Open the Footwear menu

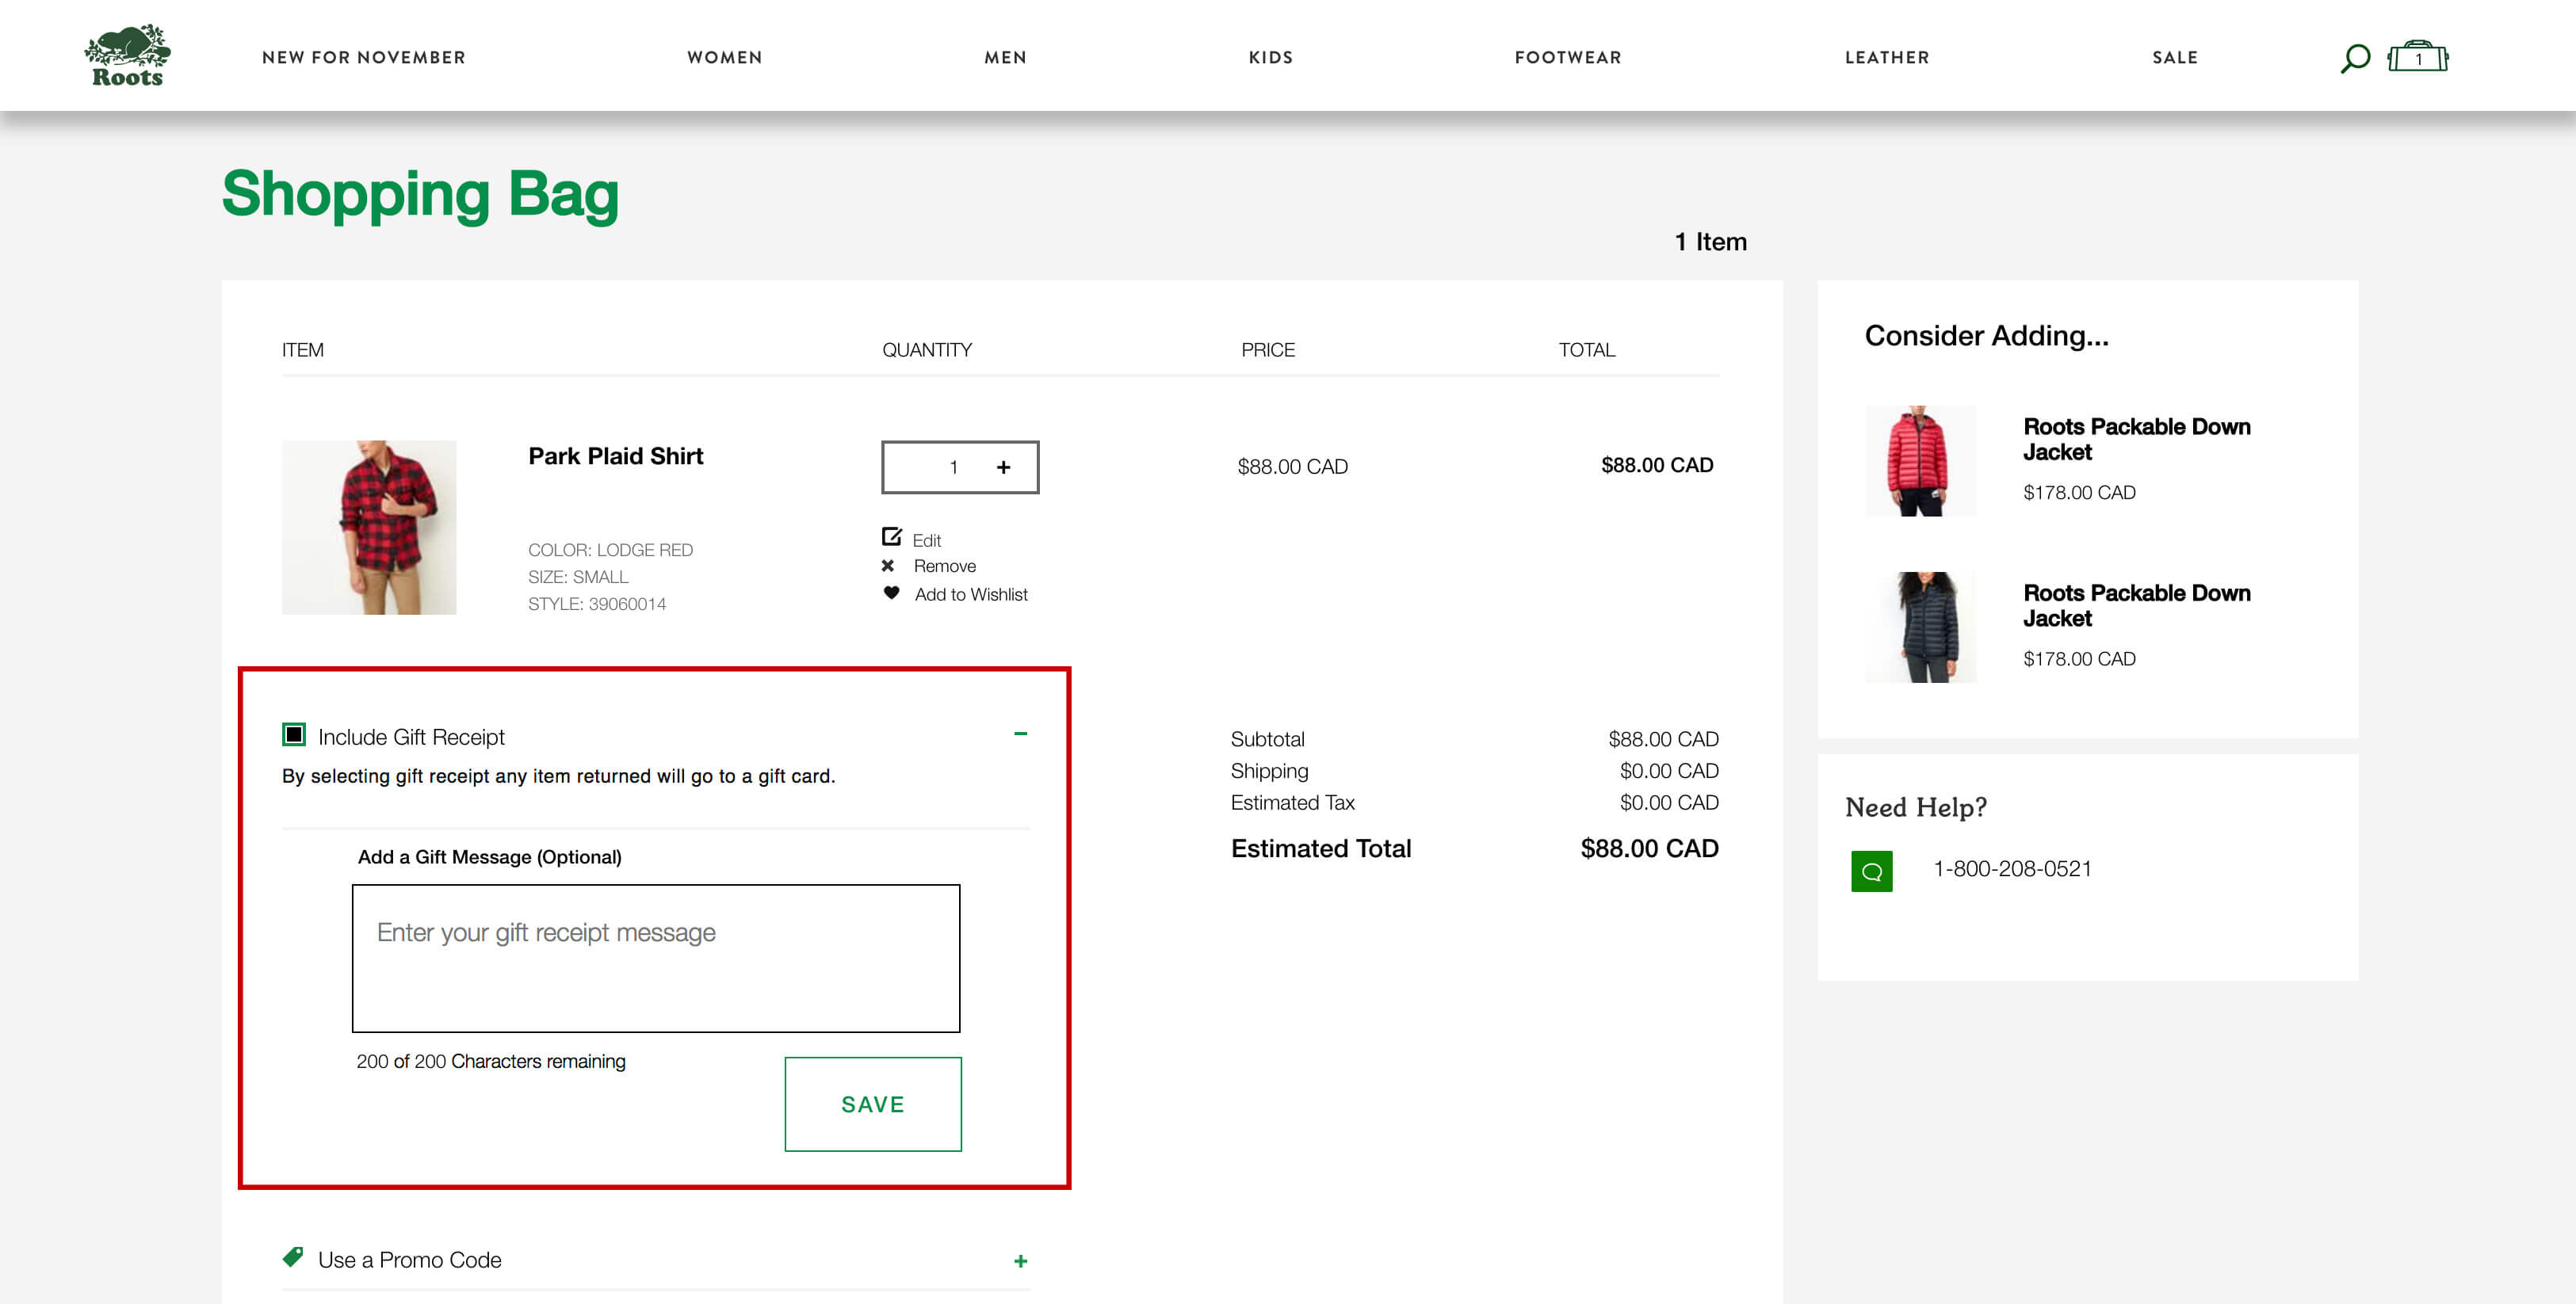[x=1568, y=58]
